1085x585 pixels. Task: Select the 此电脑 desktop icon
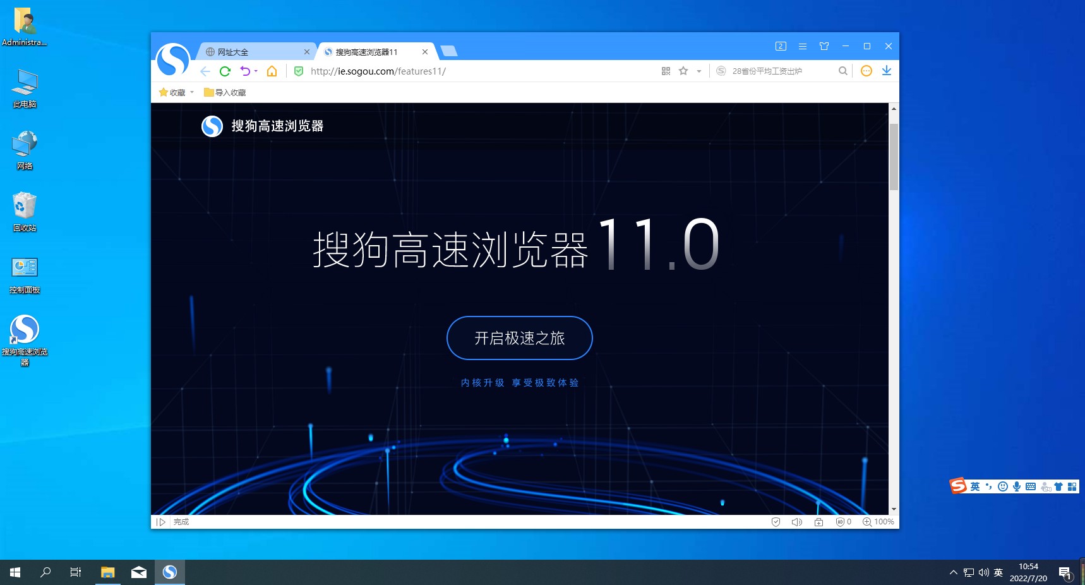click(x=25, y=88)
